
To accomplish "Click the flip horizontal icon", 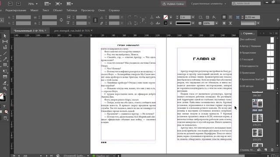I will [x=129, y=23].
